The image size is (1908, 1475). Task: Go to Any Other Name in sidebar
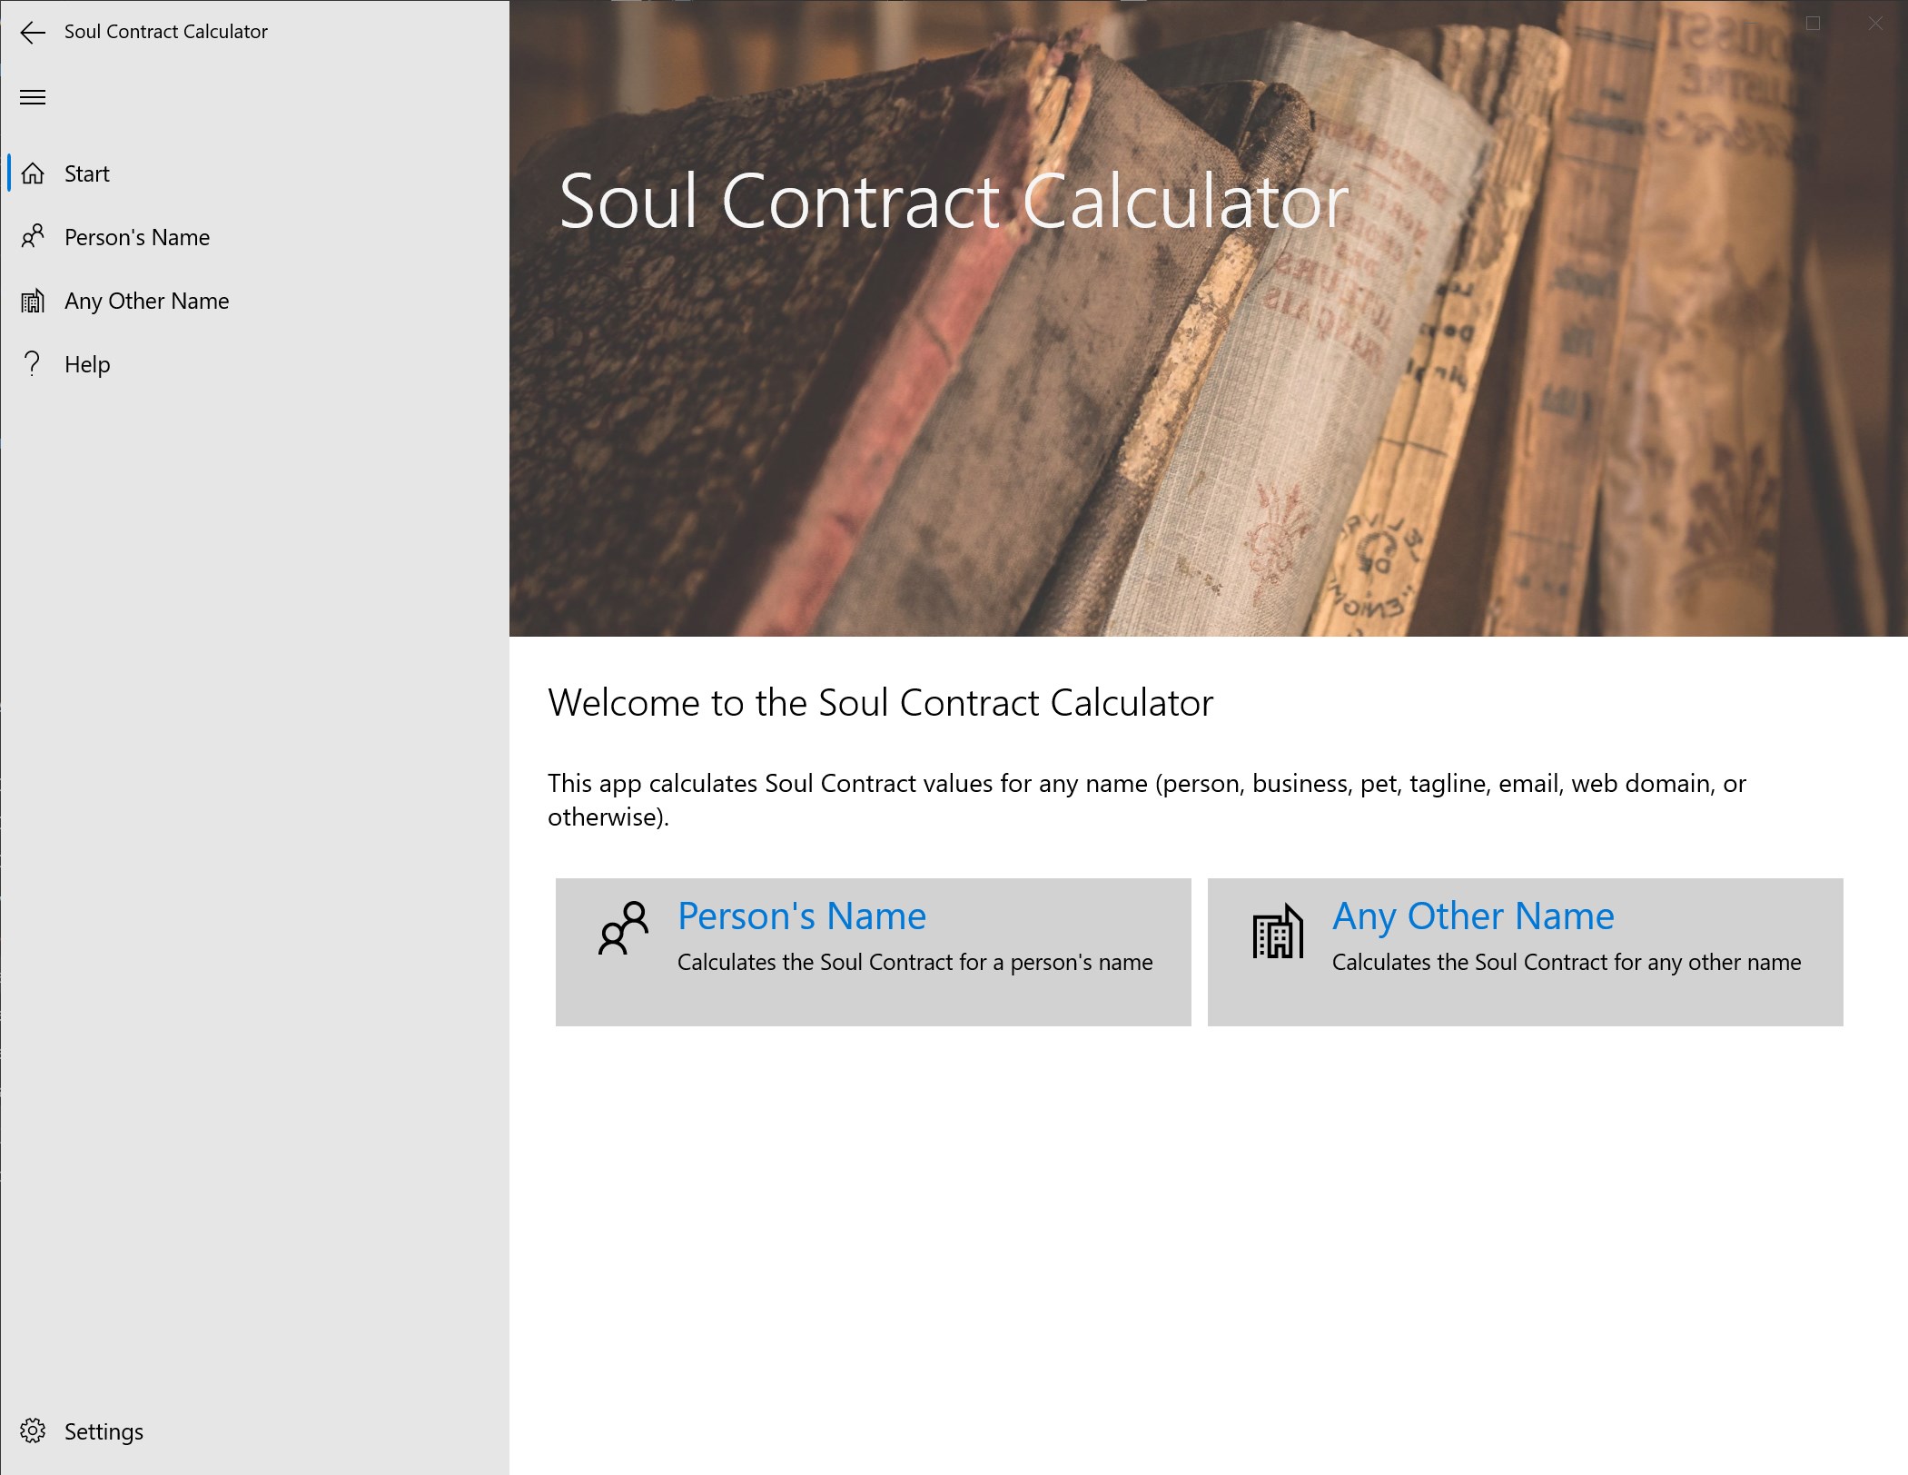point(147,301)
